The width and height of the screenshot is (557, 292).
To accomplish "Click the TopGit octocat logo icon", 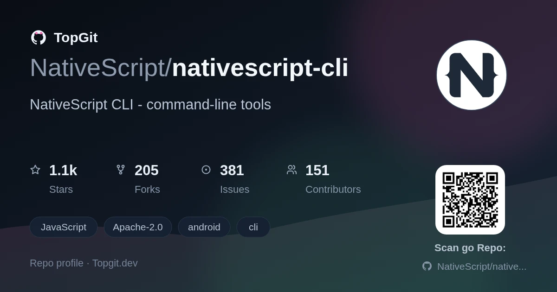I will pos(39,38).
